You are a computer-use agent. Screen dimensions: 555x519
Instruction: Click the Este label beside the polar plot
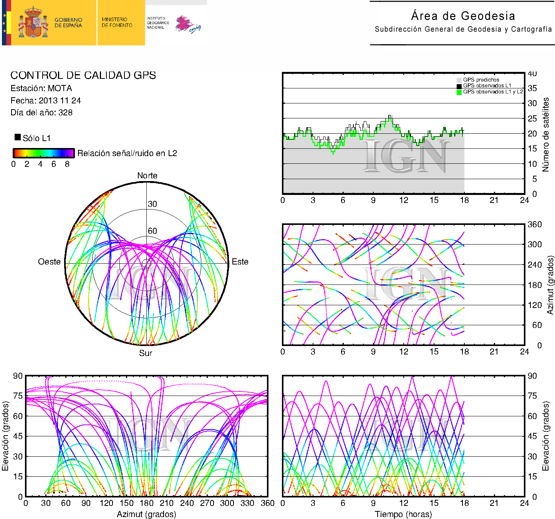tap(240, 262)
